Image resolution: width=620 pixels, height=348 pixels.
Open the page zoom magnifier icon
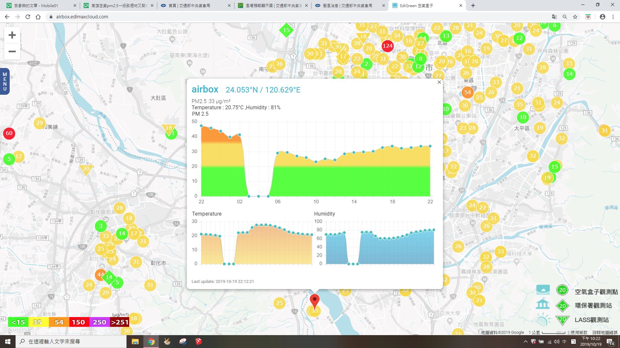coord(564,17)
